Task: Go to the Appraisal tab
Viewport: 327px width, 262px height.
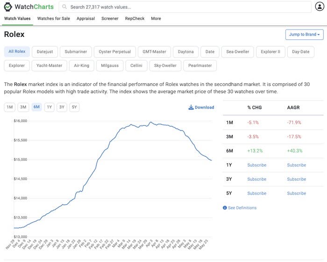Action: point(85,19)
